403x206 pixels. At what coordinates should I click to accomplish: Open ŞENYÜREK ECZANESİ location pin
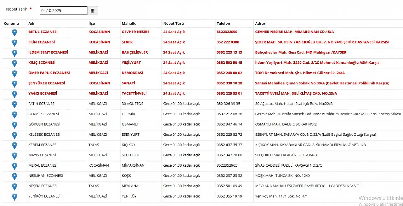click(x=14, y=84)
